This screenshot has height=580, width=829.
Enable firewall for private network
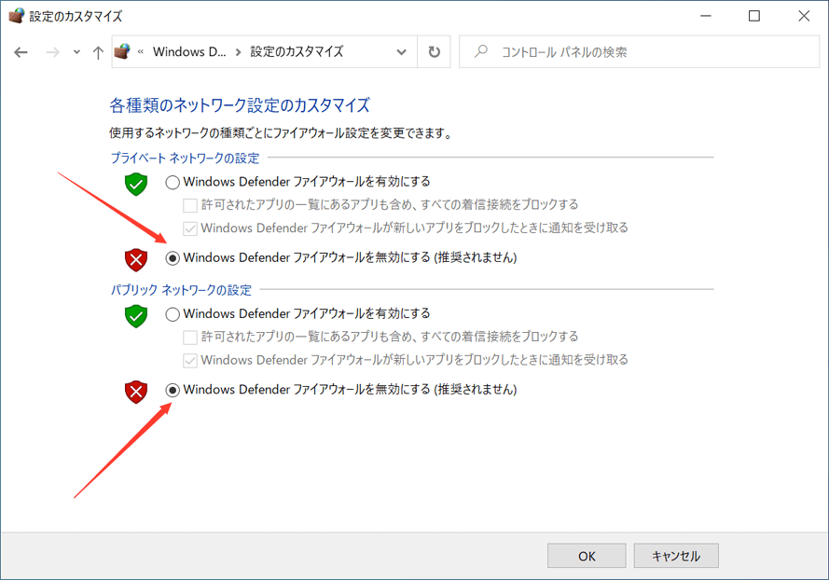pos(173,183)
